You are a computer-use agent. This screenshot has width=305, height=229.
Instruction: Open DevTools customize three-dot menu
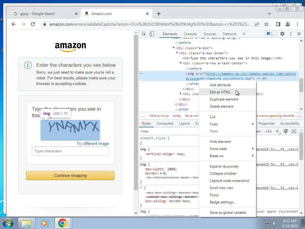(x=291, y=34)
